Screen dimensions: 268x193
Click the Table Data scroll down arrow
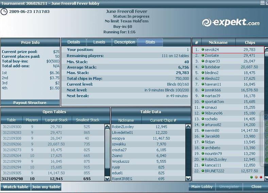point(188,179)
